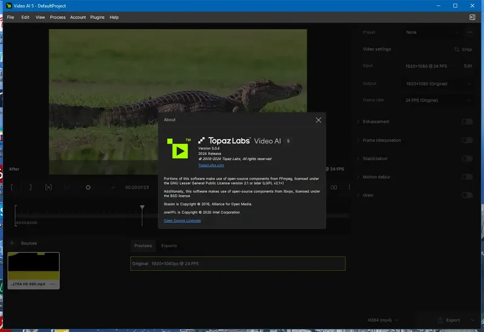Expand the Stabilization section chevron
This screenshot has width=484, height=332.
point(358,159)
